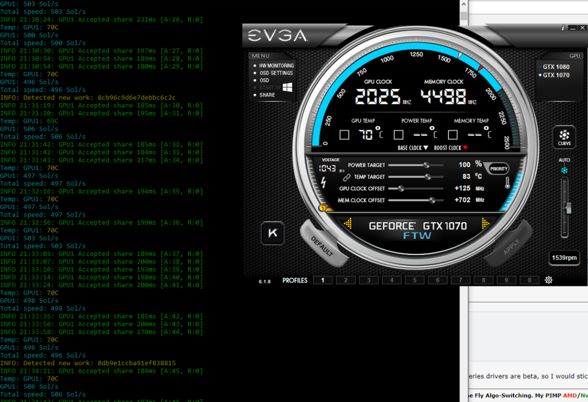
Task: Enable the GPU TEMP checkbox
Action: [x=345, y=135]
